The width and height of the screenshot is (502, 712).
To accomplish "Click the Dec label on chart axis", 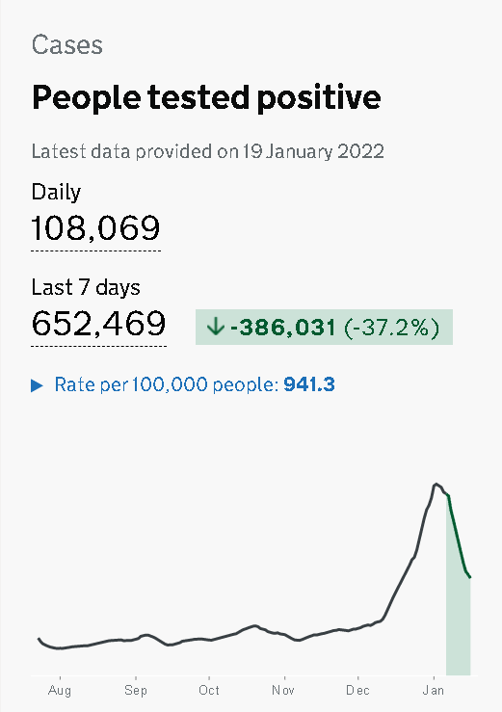I will point(357,690).
